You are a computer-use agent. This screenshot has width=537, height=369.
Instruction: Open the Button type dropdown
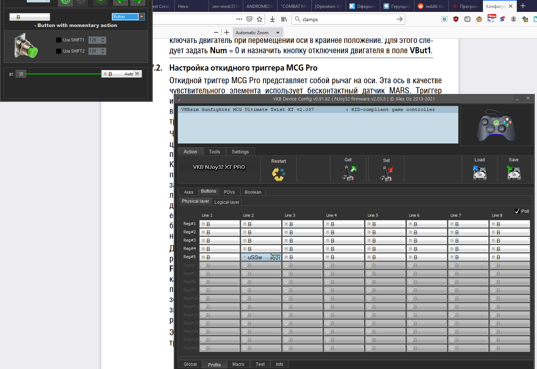click(142, 17)
